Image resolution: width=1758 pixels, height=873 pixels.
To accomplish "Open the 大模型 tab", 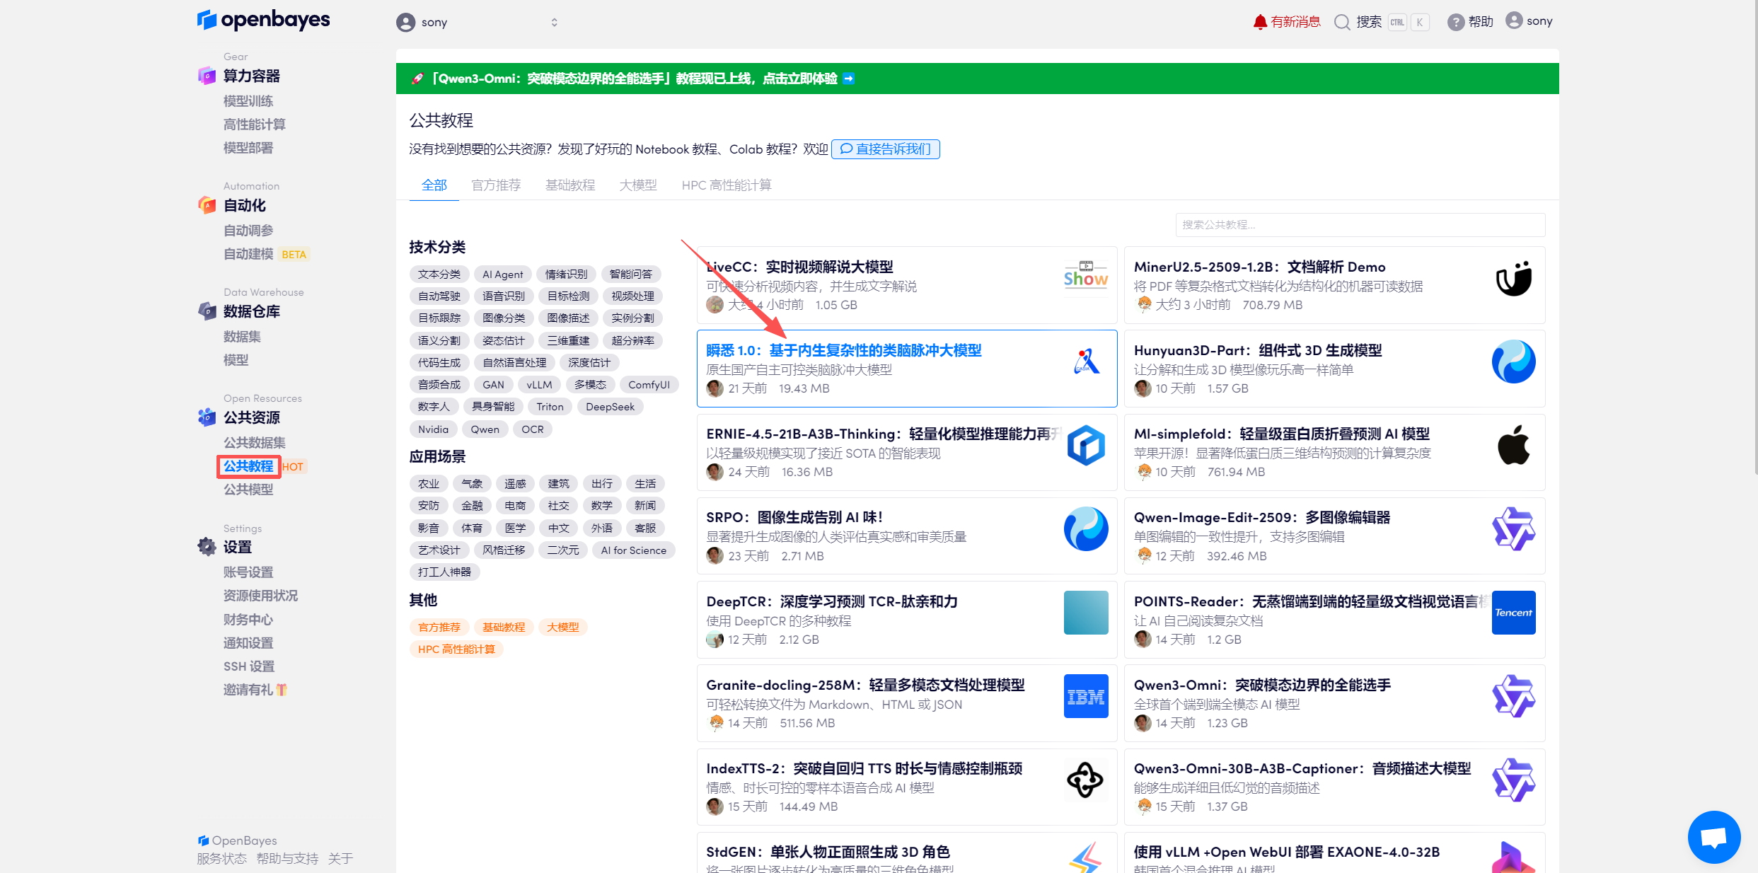I will pos(638,185).
